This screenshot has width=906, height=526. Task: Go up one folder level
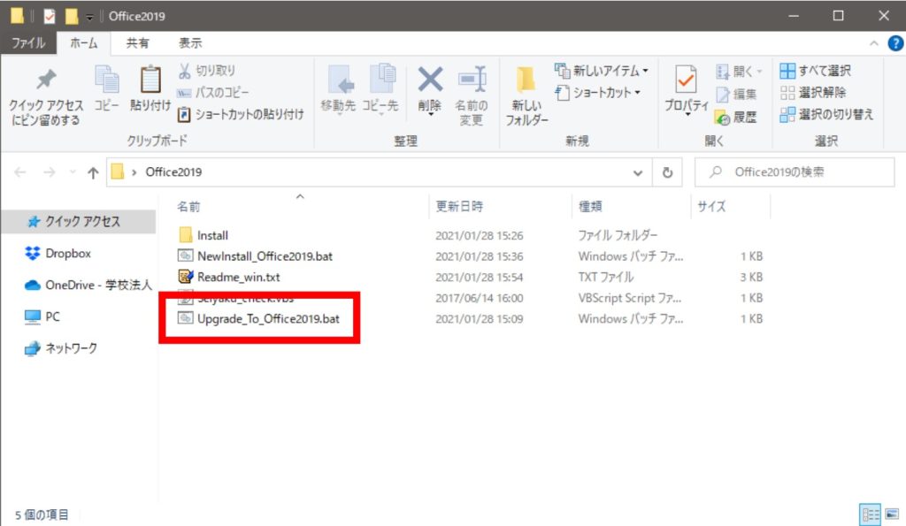pos(92,172)
